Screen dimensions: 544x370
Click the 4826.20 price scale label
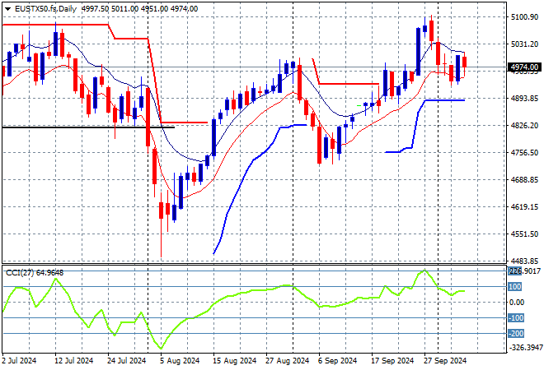pyautogui.click(x=523, y=126)
